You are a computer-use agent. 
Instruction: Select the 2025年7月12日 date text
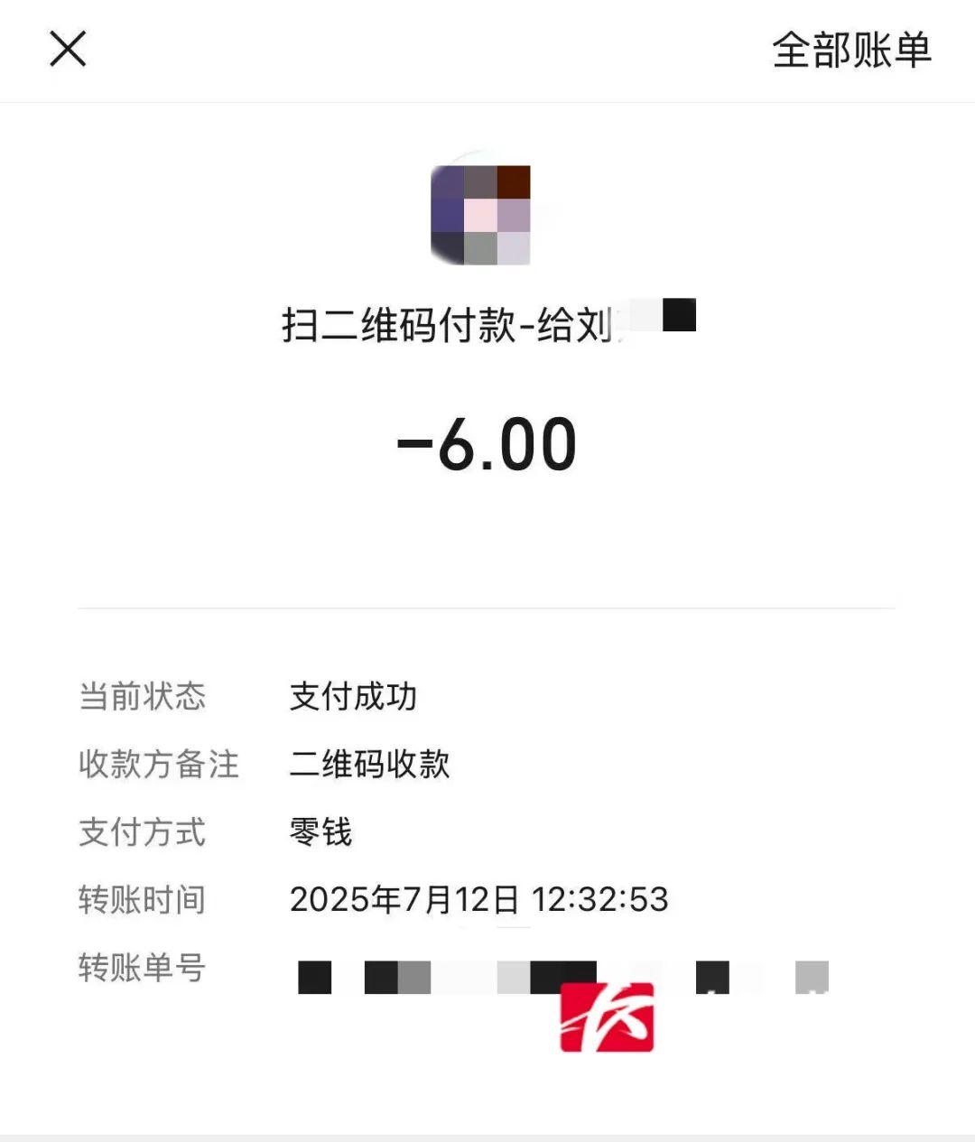(404, 899)
